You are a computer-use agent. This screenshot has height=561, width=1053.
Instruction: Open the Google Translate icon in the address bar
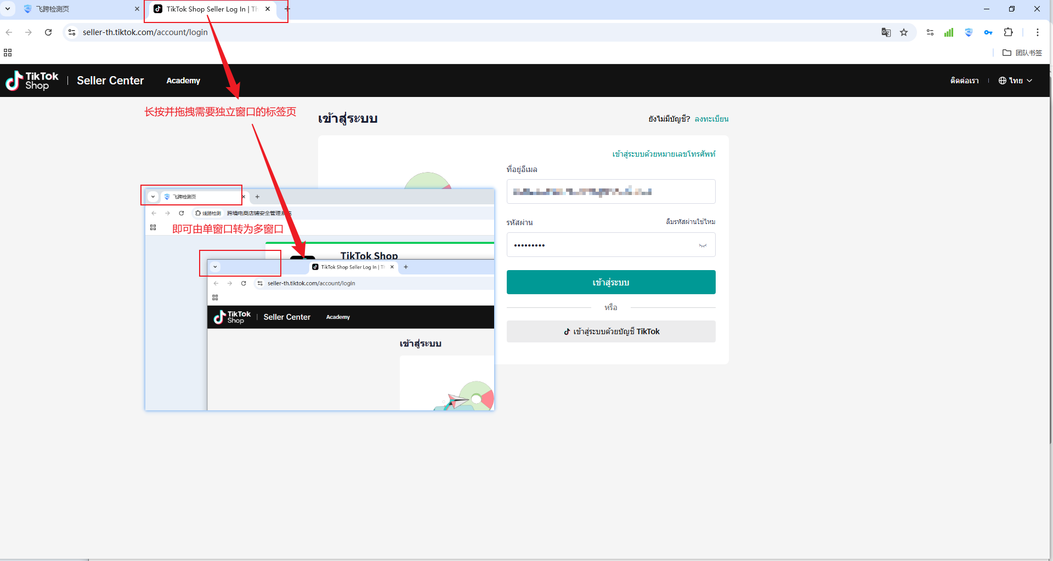(886, 32)
